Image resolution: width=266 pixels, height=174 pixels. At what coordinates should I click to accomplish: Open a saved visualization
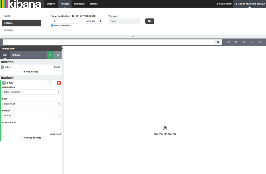243,42
